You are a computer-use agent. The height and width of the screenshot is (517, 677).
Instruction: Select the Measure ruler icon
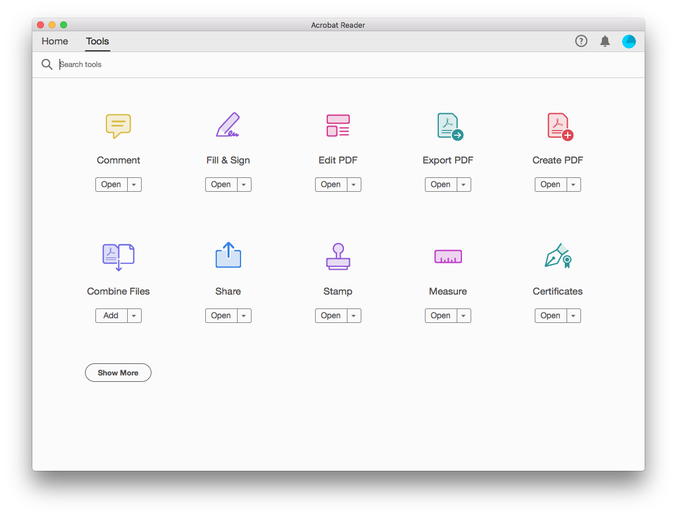448,256
